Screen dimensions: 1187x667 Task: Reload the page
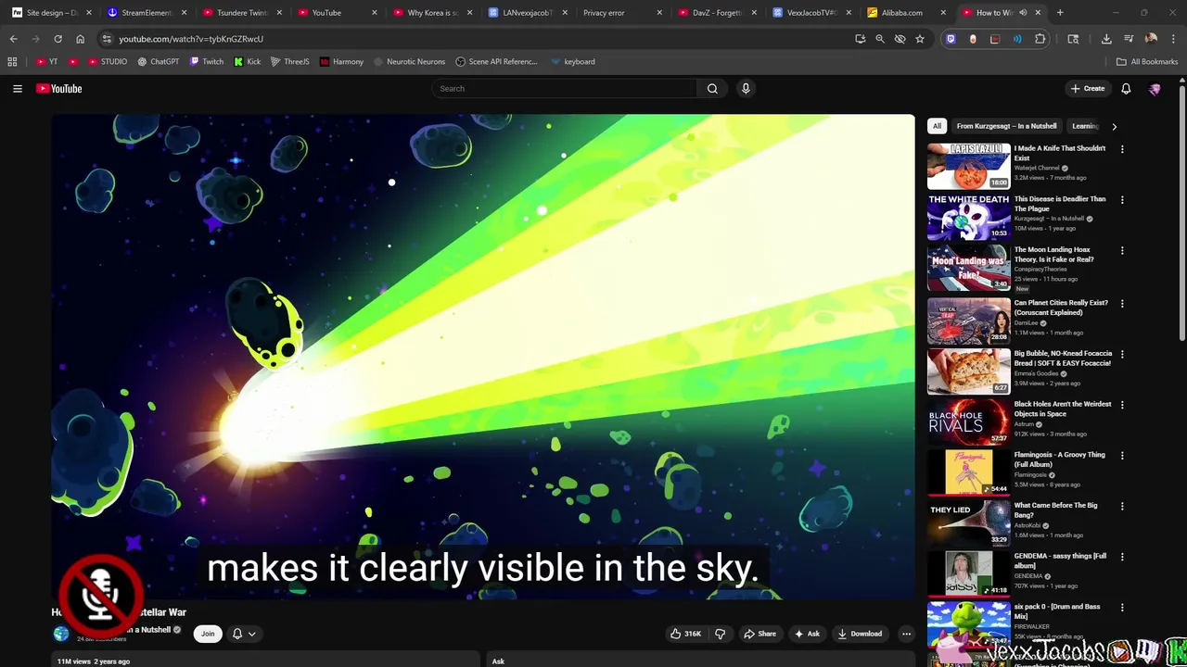tap(57, 39)
